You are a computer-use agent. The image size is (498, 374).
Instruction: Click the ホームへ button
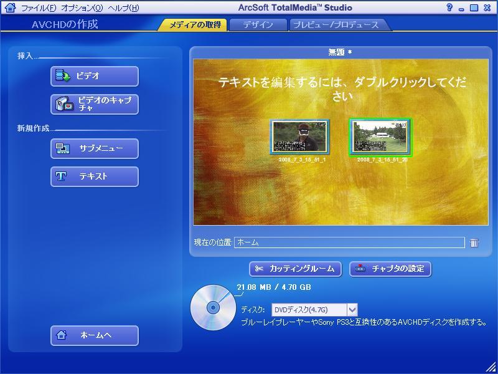click(x=95, y=335)
